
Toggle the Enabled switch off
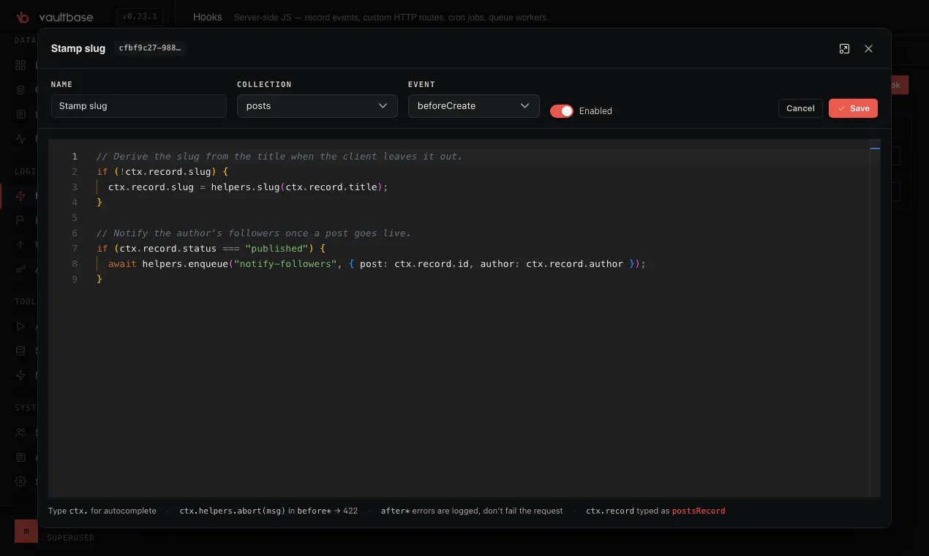pos(562,110)
